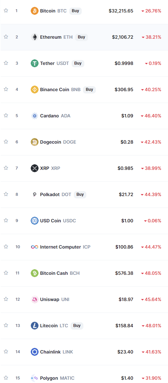Toggle watchlist star for Polygon row
Viewport: 168px width, 383px height.
[x=6, y=378]
